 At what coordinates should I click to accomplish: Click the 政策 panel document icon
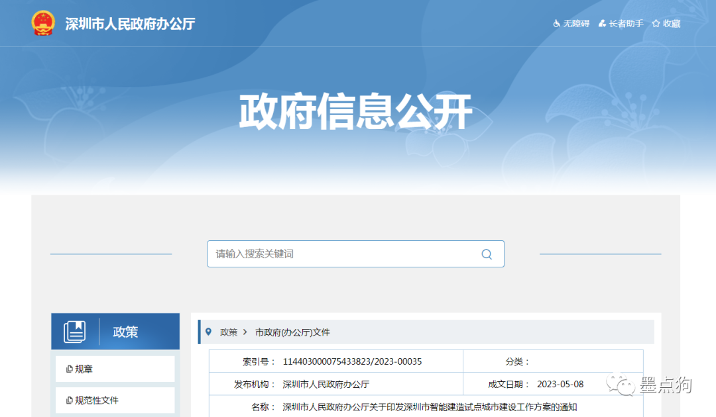tap(75, 332)
